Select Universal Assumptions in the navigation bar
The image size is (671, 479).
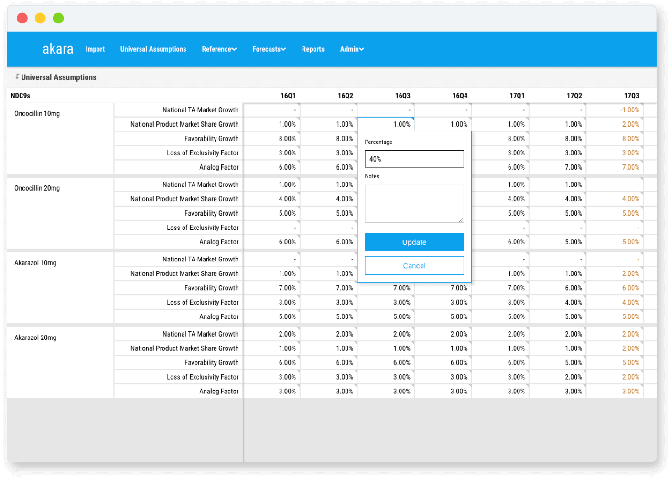click(153, 49)
